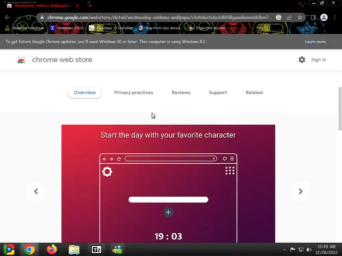Click Sign in on the web store

coord(318,60)
